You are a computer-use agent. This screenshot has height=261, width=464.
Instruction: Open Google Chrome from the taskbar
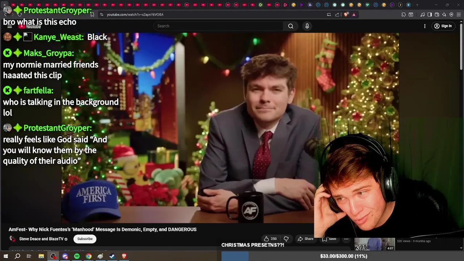point(88,256)
